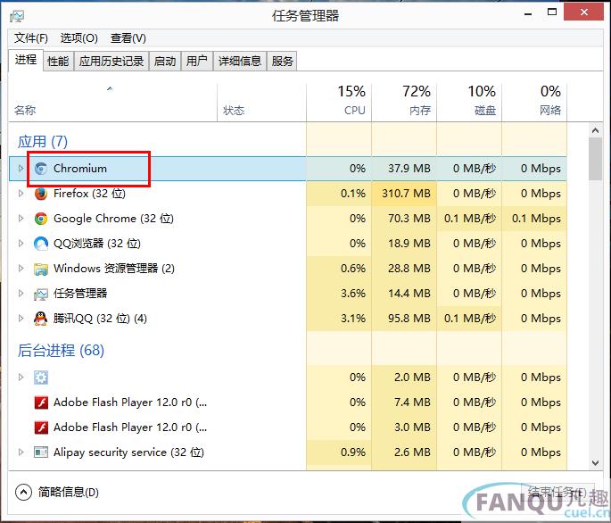
Task: Click the Task Manager title bar icon
Action: point(17,16)
